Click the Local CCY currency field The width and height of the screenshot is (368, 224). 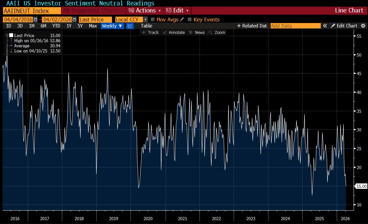129,19
